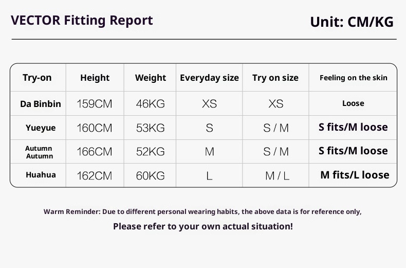Viewport: 406px width, 268px height.
Task: Click the 46KG weight value
Action: [150, 104]
